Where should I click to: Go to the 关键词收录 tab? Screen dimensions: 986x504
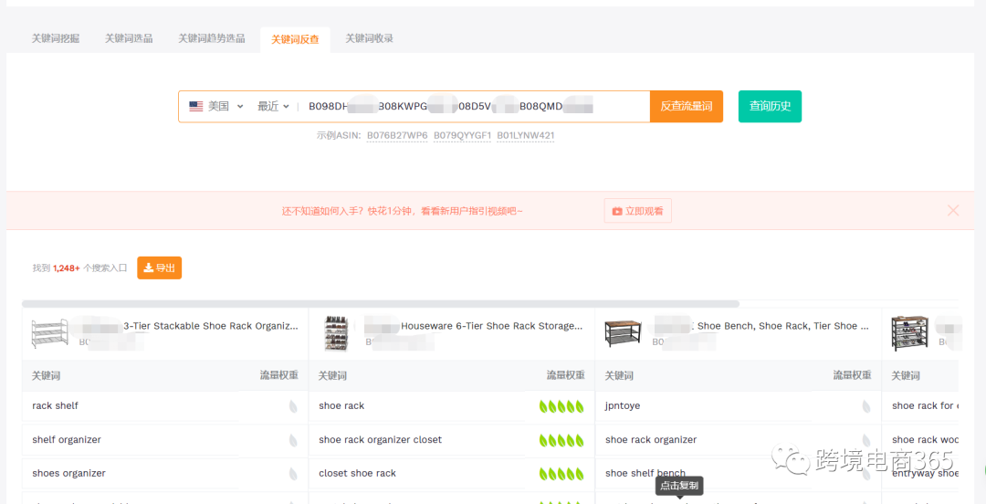click(369, 38)
